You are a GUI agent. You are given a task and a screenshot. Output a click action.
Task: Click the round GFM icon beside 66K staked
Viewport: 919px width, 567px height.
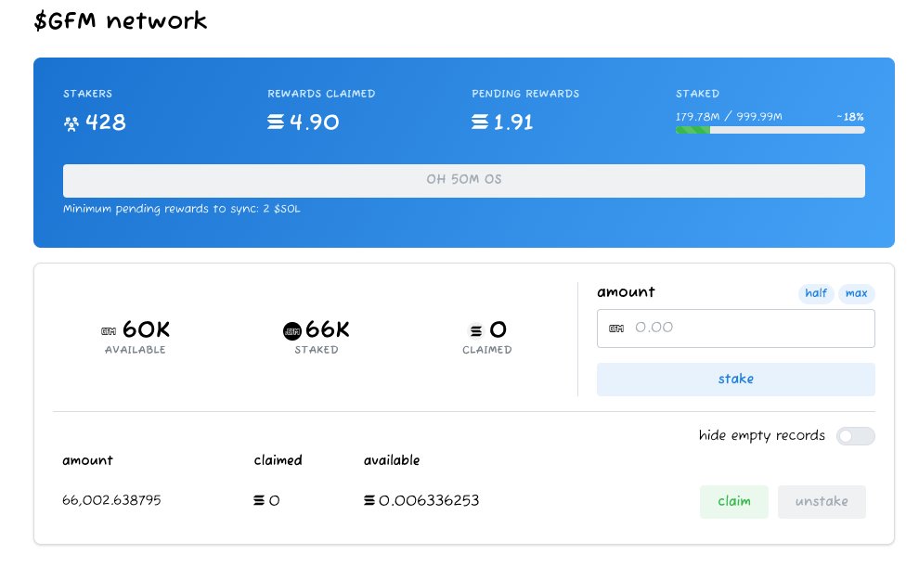[291, 331]
